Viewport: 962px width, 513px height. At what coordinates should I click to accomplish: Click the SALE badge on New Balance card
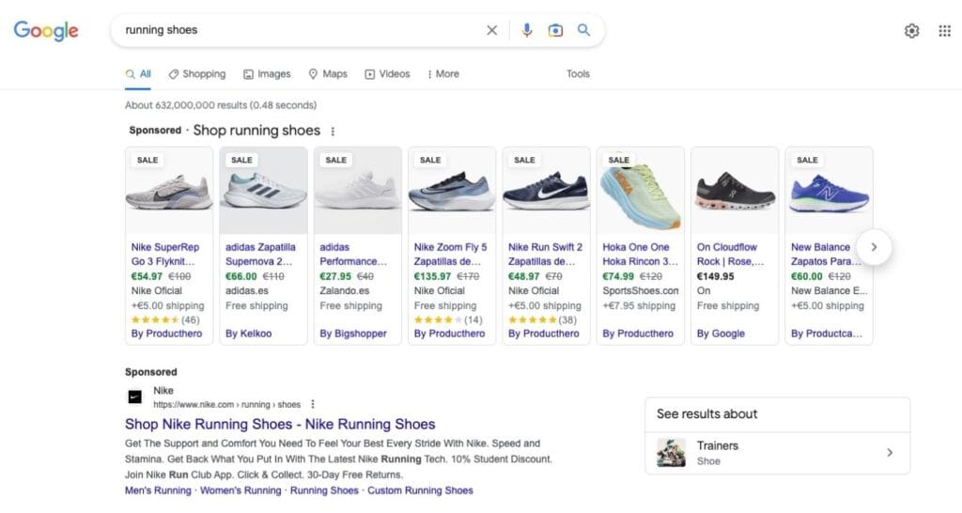[807, 160]
